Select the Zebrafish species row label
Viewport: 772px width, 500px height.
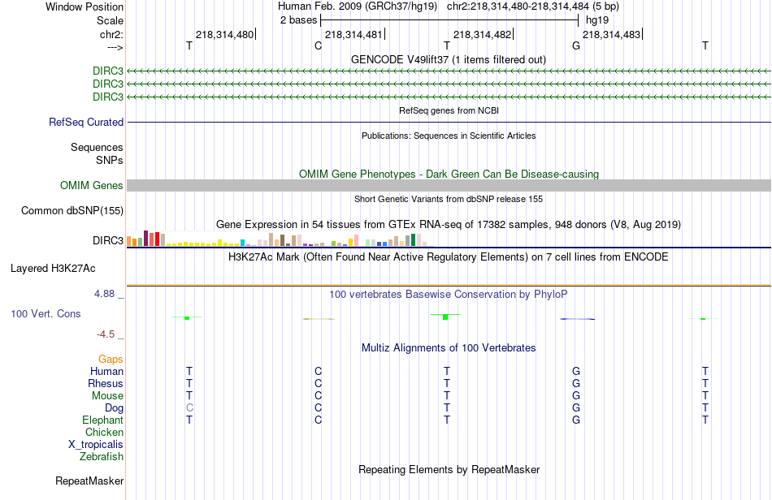tap(102, 457)
